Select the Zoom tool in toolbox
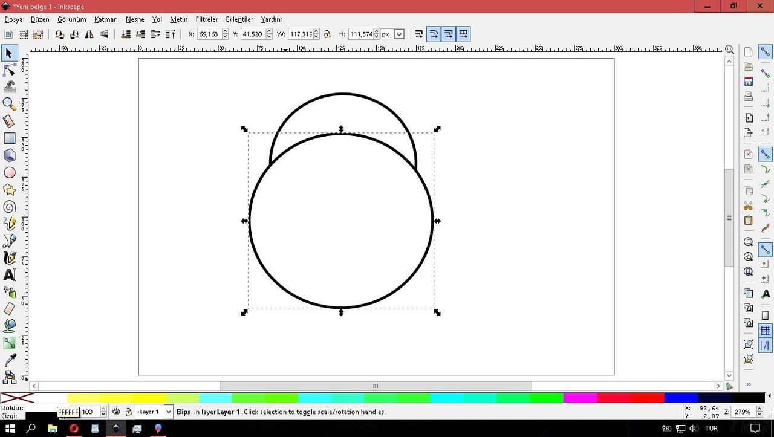Viewport: 774px width, 437px height. coord(10,104)
